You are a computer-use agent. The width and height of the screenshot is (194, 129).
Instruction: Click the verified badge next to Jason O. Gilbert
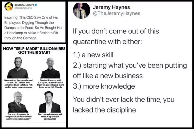tap(36, 5)
